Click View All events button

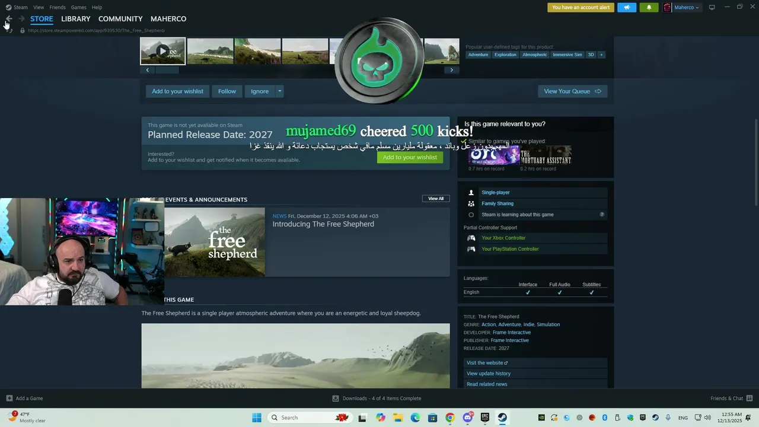pyautogui.click(x=436, y=199)
